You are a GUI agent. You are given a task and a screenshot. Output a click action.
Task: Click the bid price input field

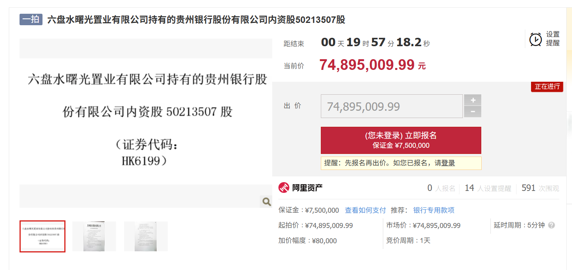[x=392, y=106]
